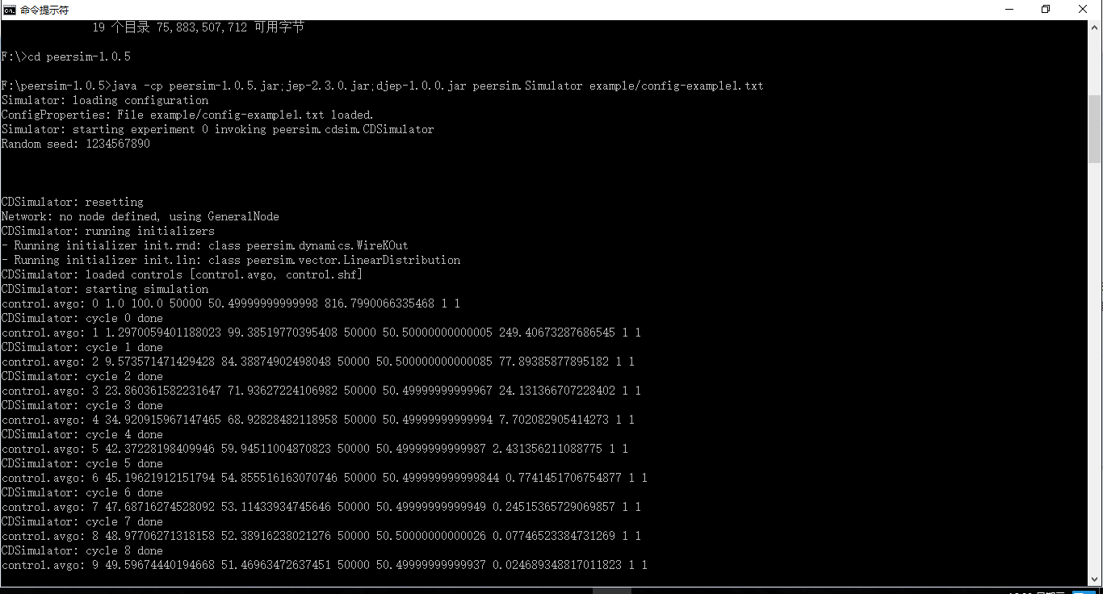Click 'CDSimulator: cycle 7 done' line
Viewport: 1103px width, 594px height.
(82, 521)
